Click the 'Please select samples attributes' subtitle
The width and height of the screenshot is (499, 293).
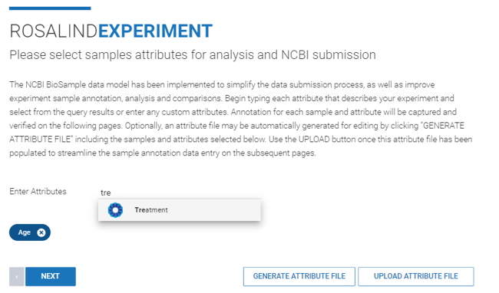click(193, 55)
